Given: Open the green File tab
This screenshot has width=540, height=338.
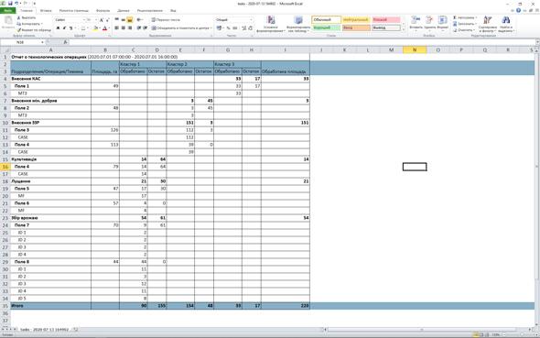Looking at the screenshot, I should tap(7, 11).
